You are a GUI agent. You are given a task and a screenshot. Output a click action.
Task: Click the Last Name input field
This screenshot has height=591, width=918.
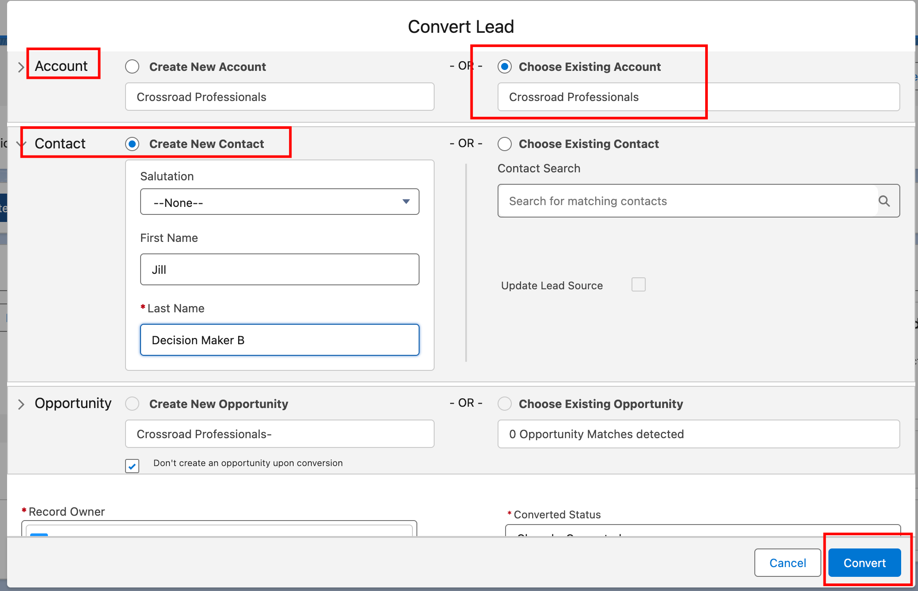tap(279, 340)
